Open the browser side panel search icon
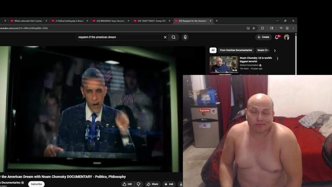The height and width of the screenshot is (187, 332). pyautogui.click(x=272, y=28)
